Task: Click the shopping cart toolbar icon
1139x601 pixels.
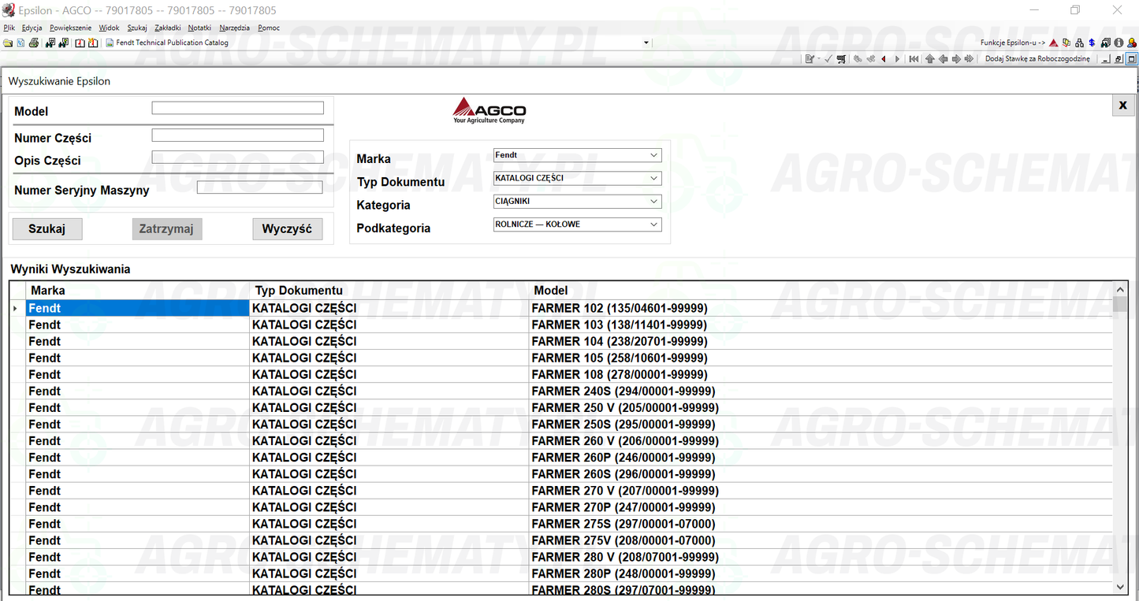Action: [x=841, y=59]
